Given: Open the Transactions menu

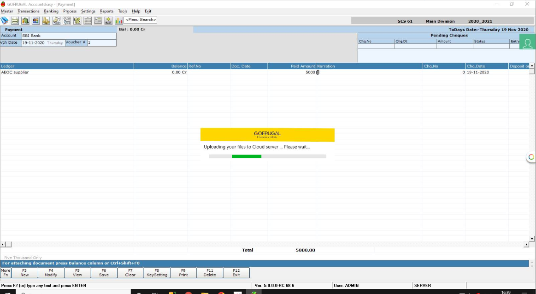Looking at the screenshot, I should [29, 11].
